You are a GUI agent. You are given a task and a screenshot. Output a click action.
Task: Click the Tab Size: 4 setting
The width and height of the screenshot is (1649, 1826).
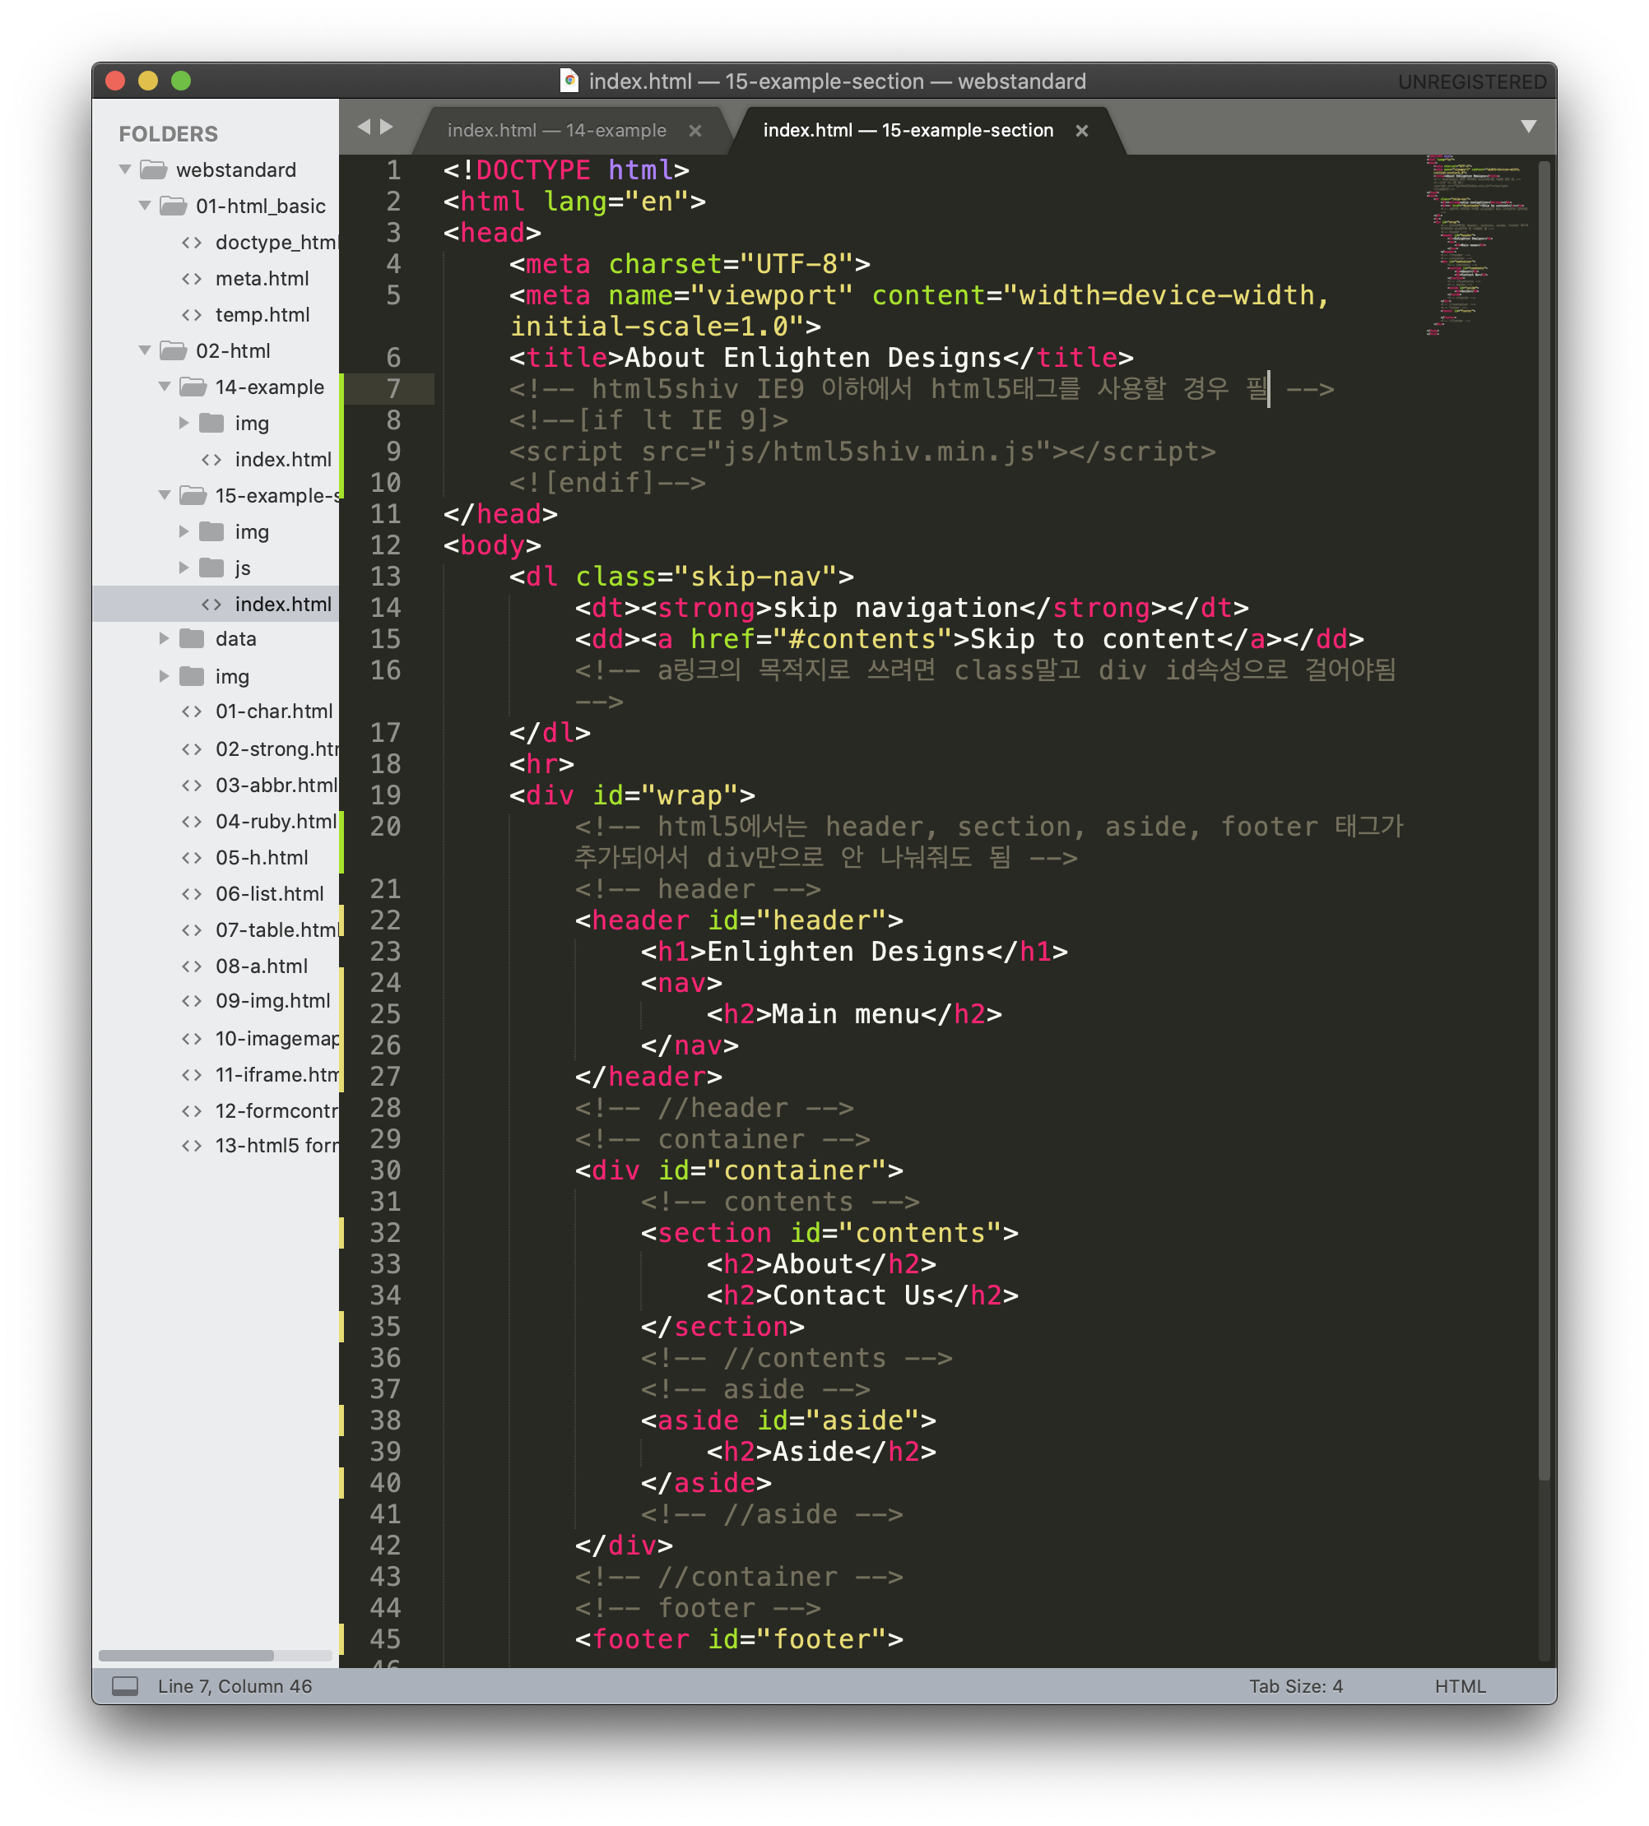1294,1685
